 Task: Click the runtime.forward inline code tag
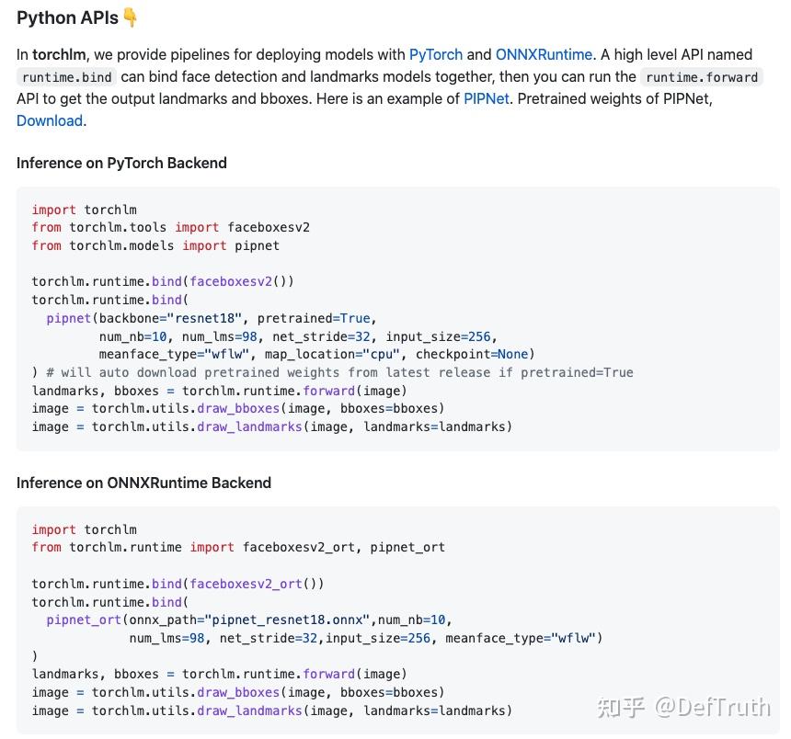coord(702,77)
